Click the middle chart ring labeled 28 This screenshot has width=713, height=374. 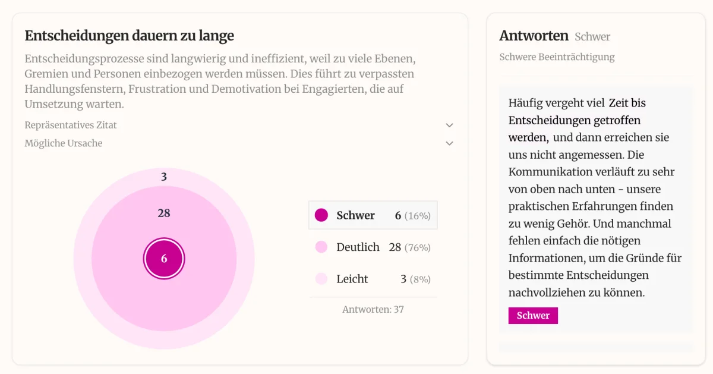164,213
